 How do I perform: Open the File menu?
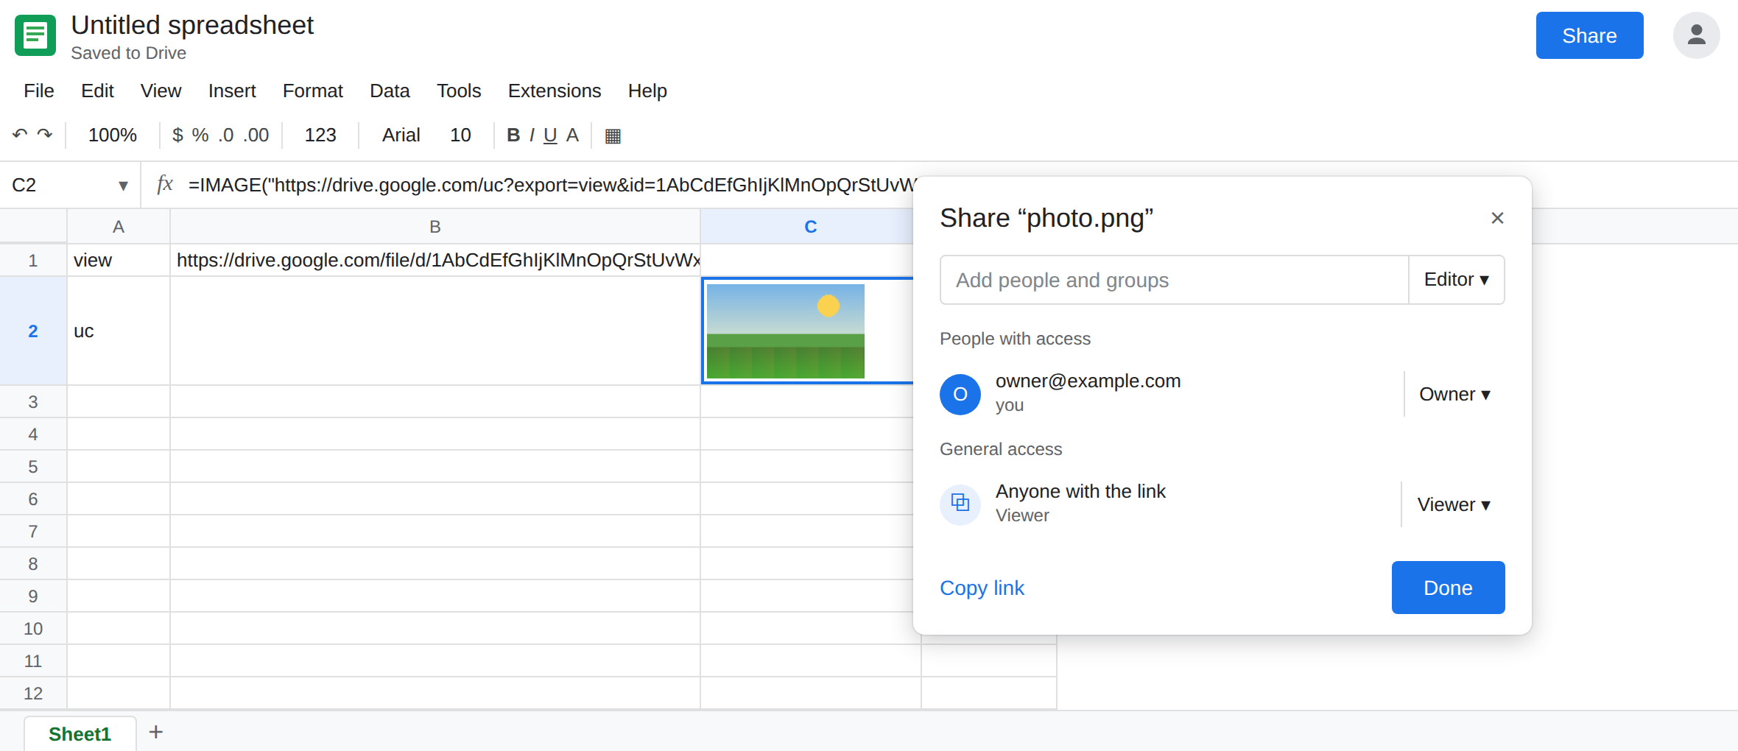(x=39, y=91)
